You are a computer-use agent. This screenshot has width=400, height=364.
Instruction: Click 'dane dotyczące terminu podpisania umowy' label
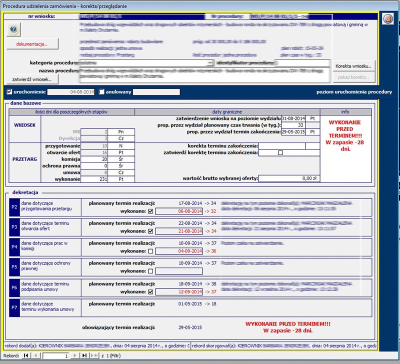tap(45, 286)
